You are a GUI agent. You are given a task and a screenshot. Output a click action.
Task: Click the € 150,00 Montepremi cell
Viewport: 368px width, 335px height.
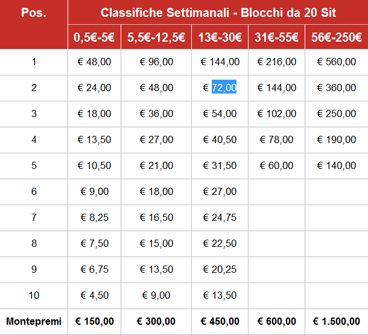(x=94, y=322)
